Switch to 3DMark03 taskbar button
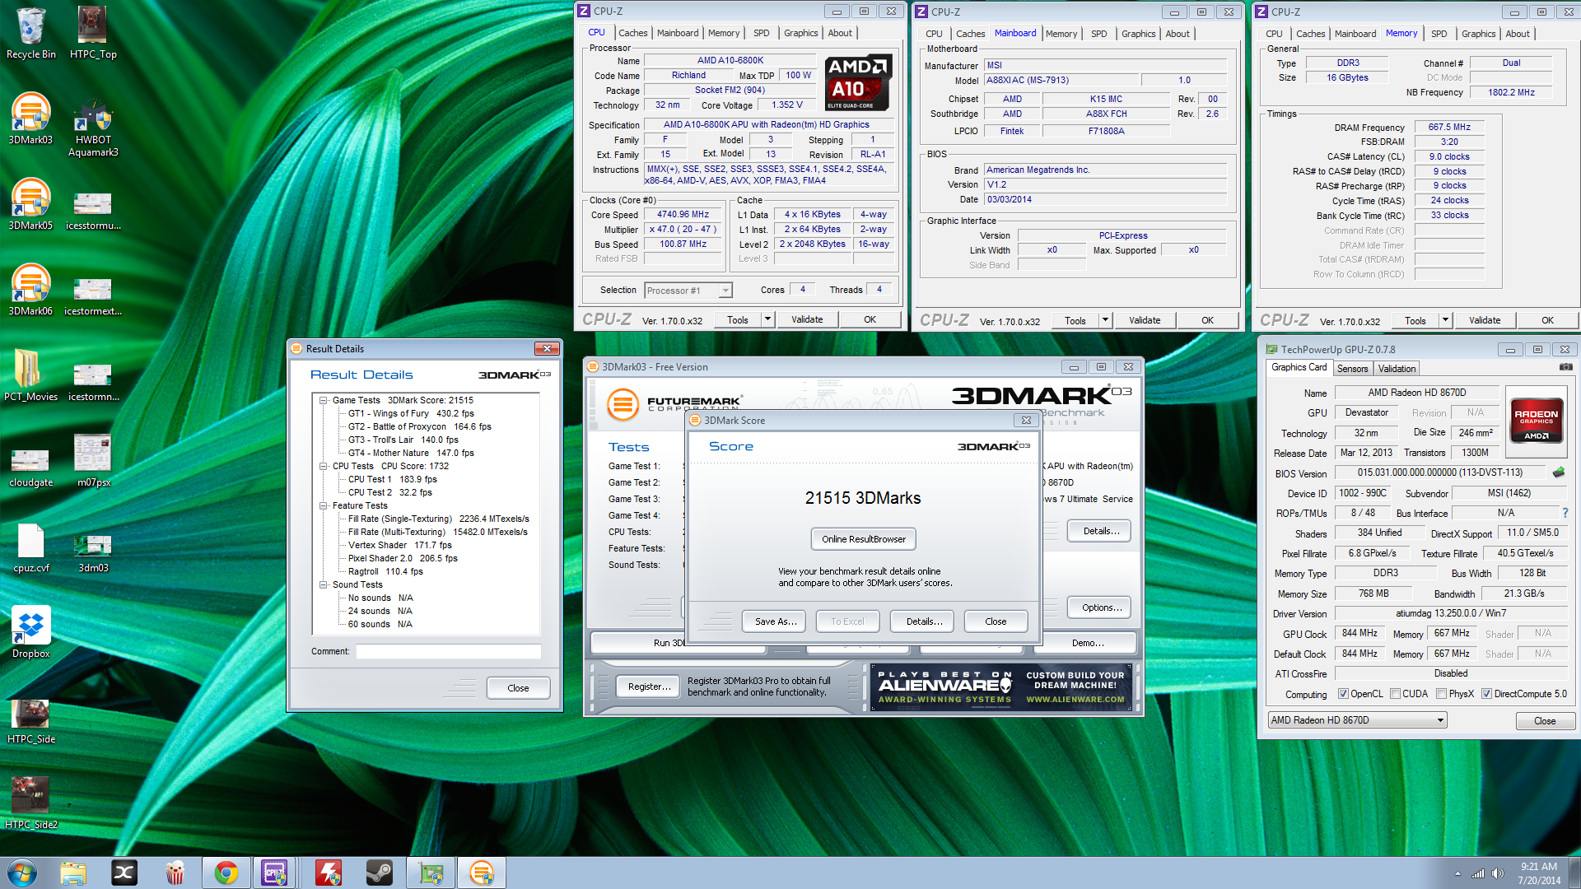The width and height of the screenshot is (1581, 889). (482, 873)
